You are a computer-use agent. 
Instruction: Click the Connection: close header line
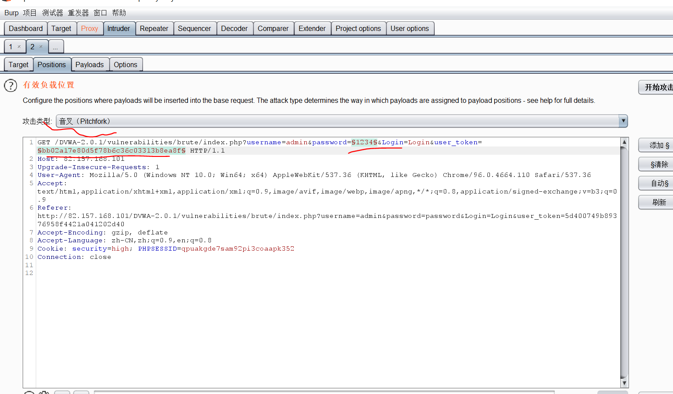coord(74,257)
